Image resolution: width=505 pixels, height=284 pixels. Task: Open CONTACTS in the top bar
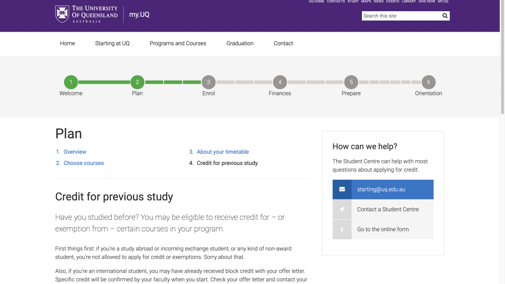click(x=336, y=1)
